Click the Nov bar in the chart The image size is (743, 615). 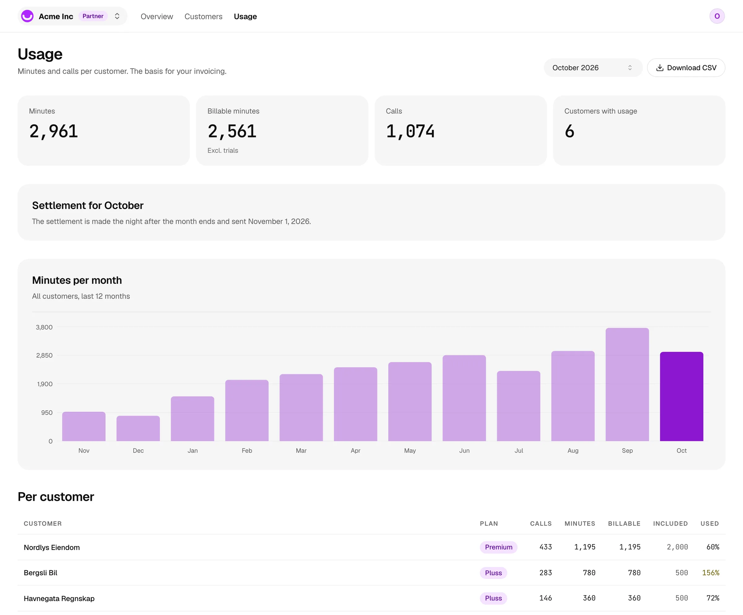pyautogui.click(x=84, y=427)
